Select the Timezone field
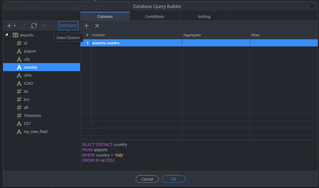This screenshot has height=188, width=319. click(x=32, y=115)
